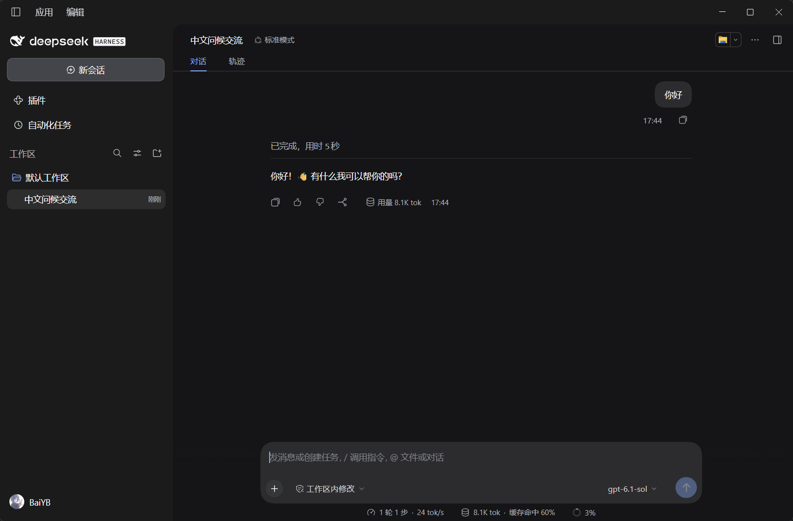
Task: Click the deepseek logo
Action: [x=67, y=41]
